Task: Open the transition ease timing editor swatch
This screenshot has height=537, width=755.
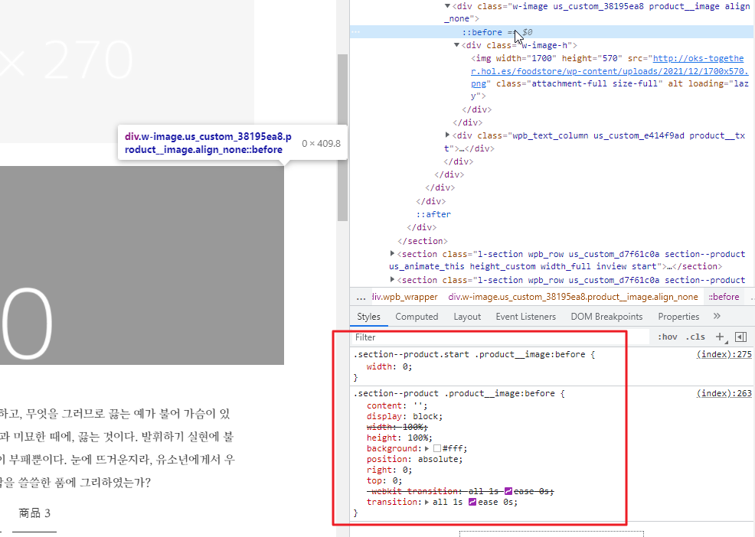Action: [x=472, y=502]
